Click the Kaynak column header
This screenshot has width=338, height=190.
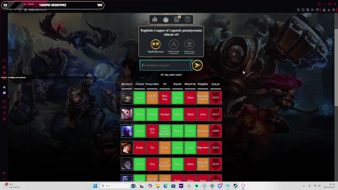pos(177,84)
